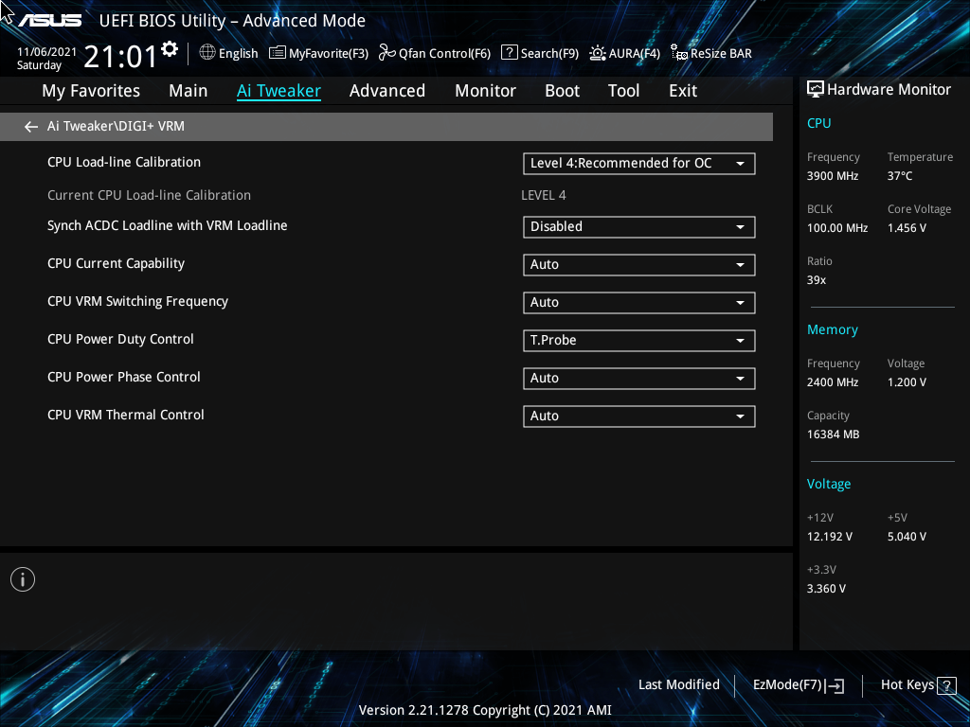Open CPU Power Phase Control dropdown
The image size is (970, 727).
click(639, 379)
